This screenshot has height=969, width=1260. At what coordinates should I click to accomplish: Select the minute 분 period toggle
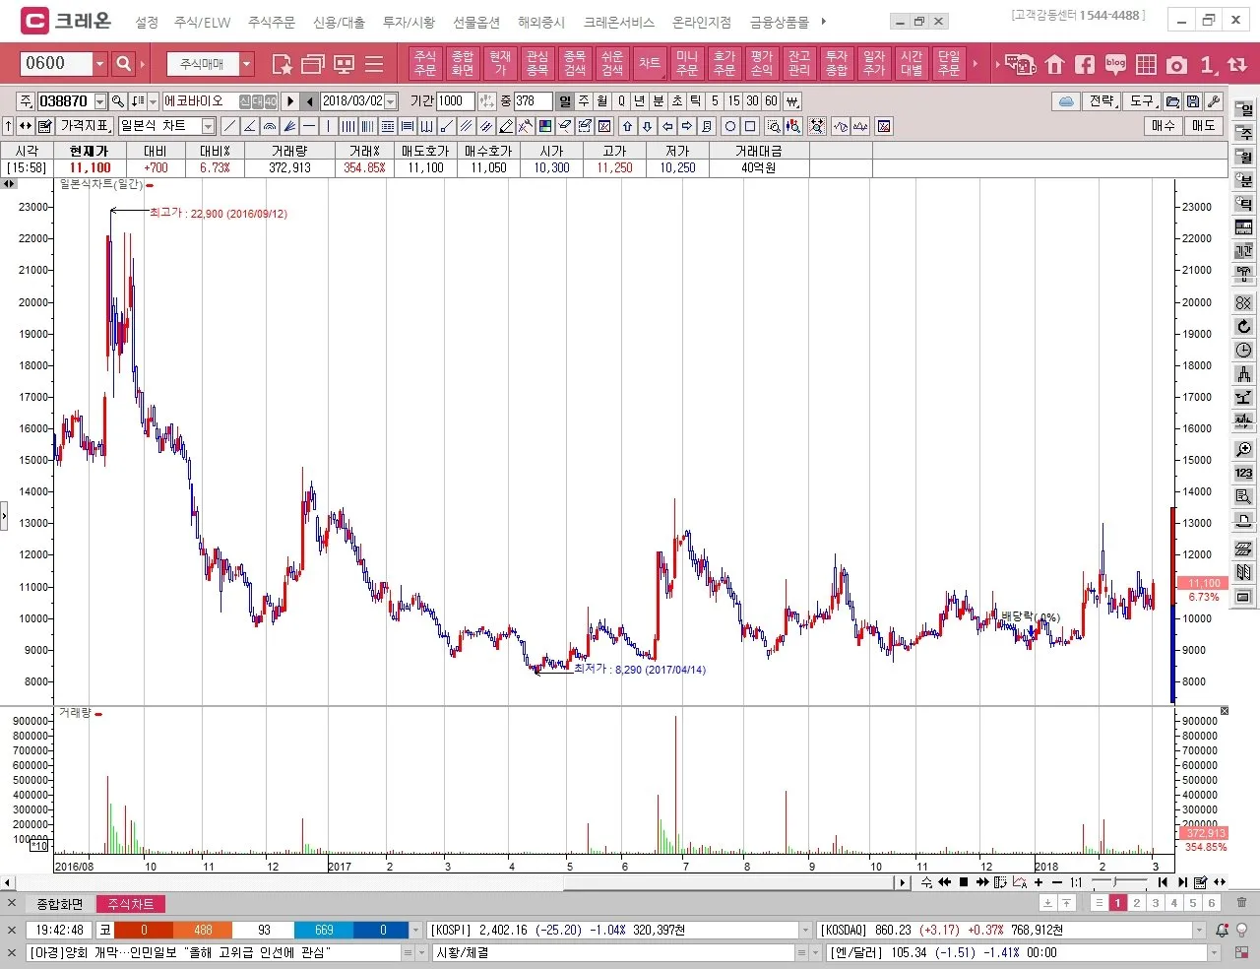pos(659,101)
